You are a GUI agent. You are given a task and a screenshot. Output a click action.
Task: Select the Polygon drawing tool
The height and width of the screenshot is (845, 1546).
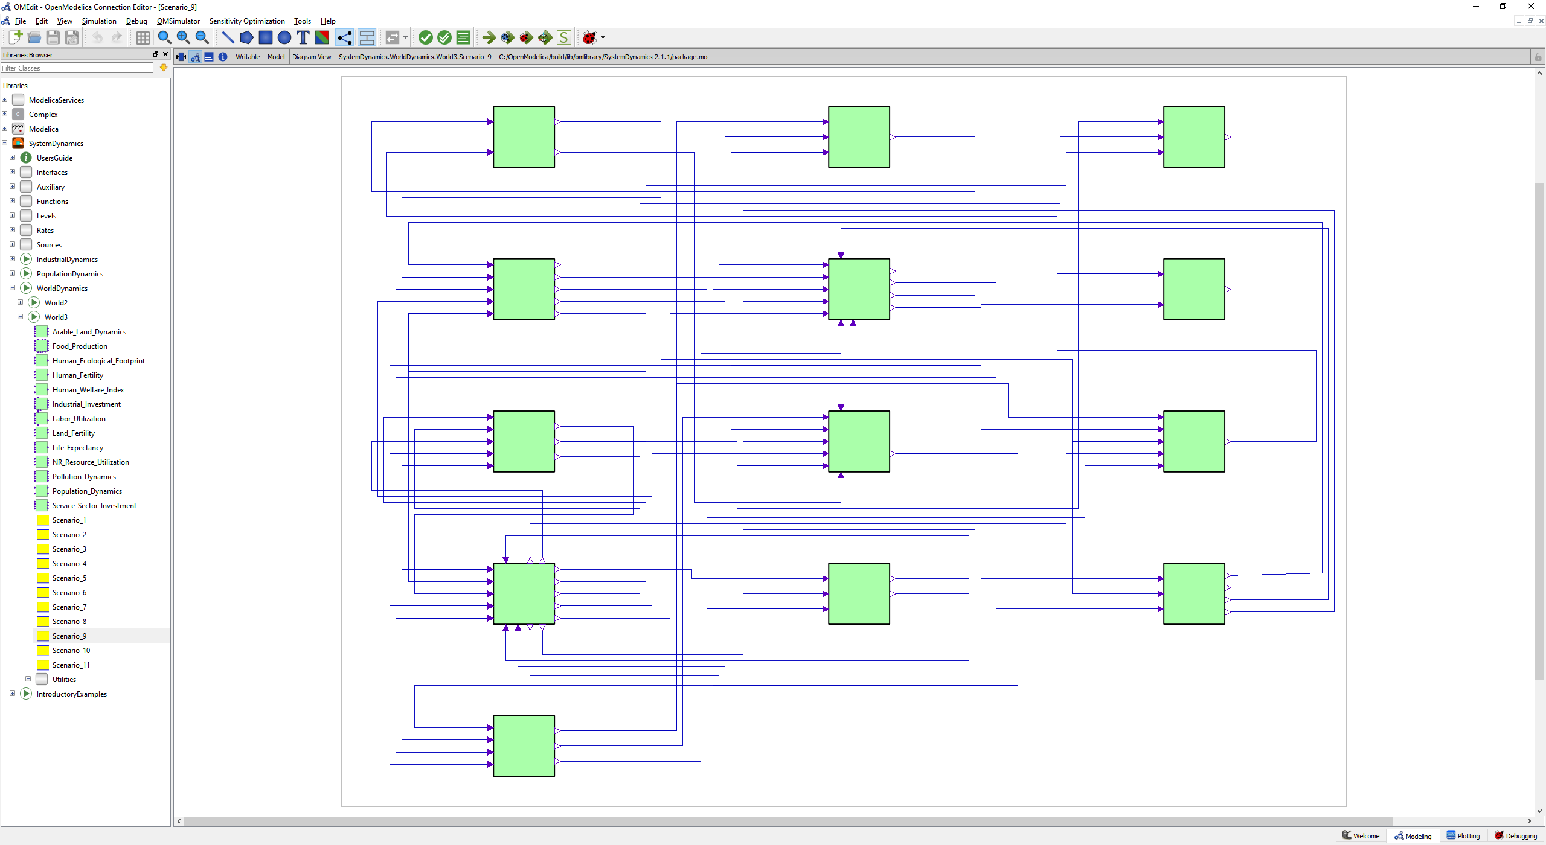pyautogui.click(x=246, y=37)
